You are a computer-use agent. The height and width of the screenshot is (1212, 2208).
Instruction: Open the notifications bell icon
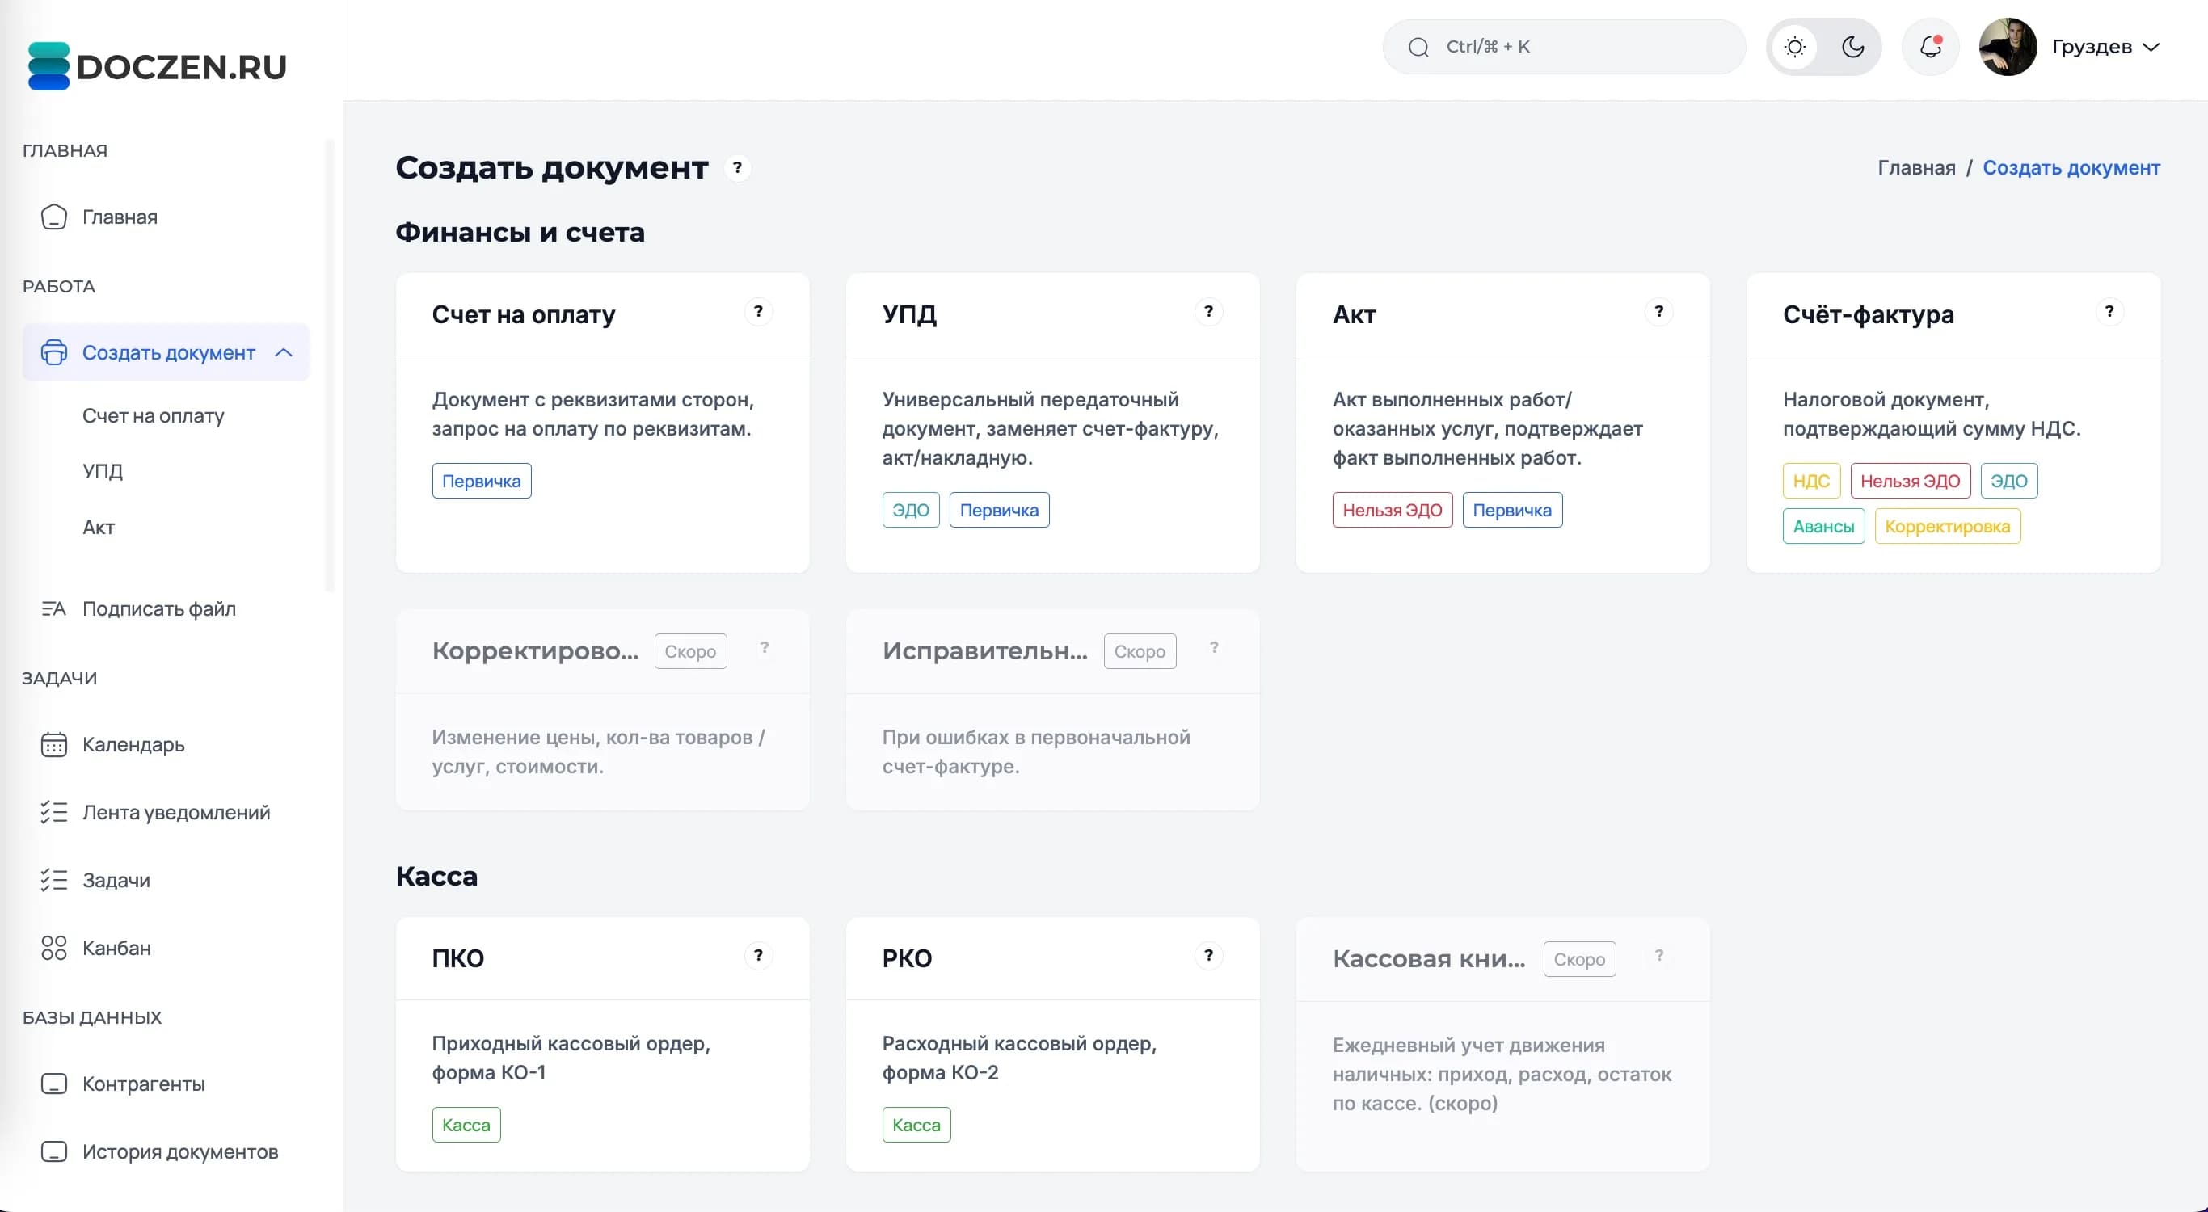coord(1930,46)
